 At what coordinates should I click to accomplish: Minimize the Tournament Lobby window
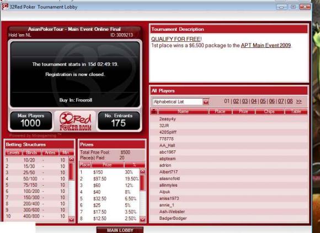[281, 7]
